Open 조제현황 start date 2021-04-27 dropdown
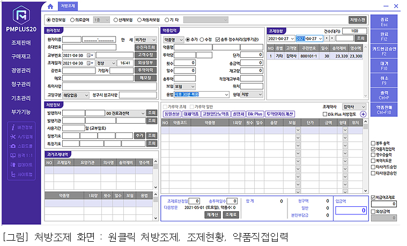This screenshot has width=407, height=246. coord(292,39)
